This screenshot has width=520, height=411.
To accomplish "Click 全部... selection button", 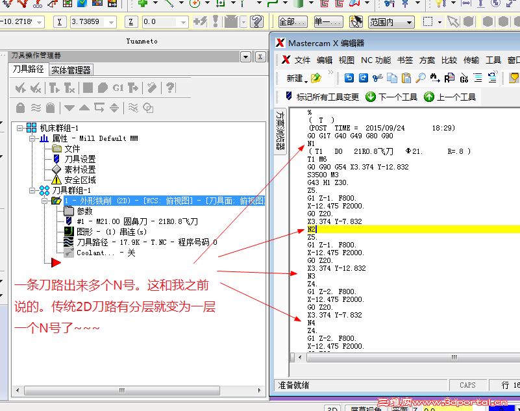I will tap(292, 22).
